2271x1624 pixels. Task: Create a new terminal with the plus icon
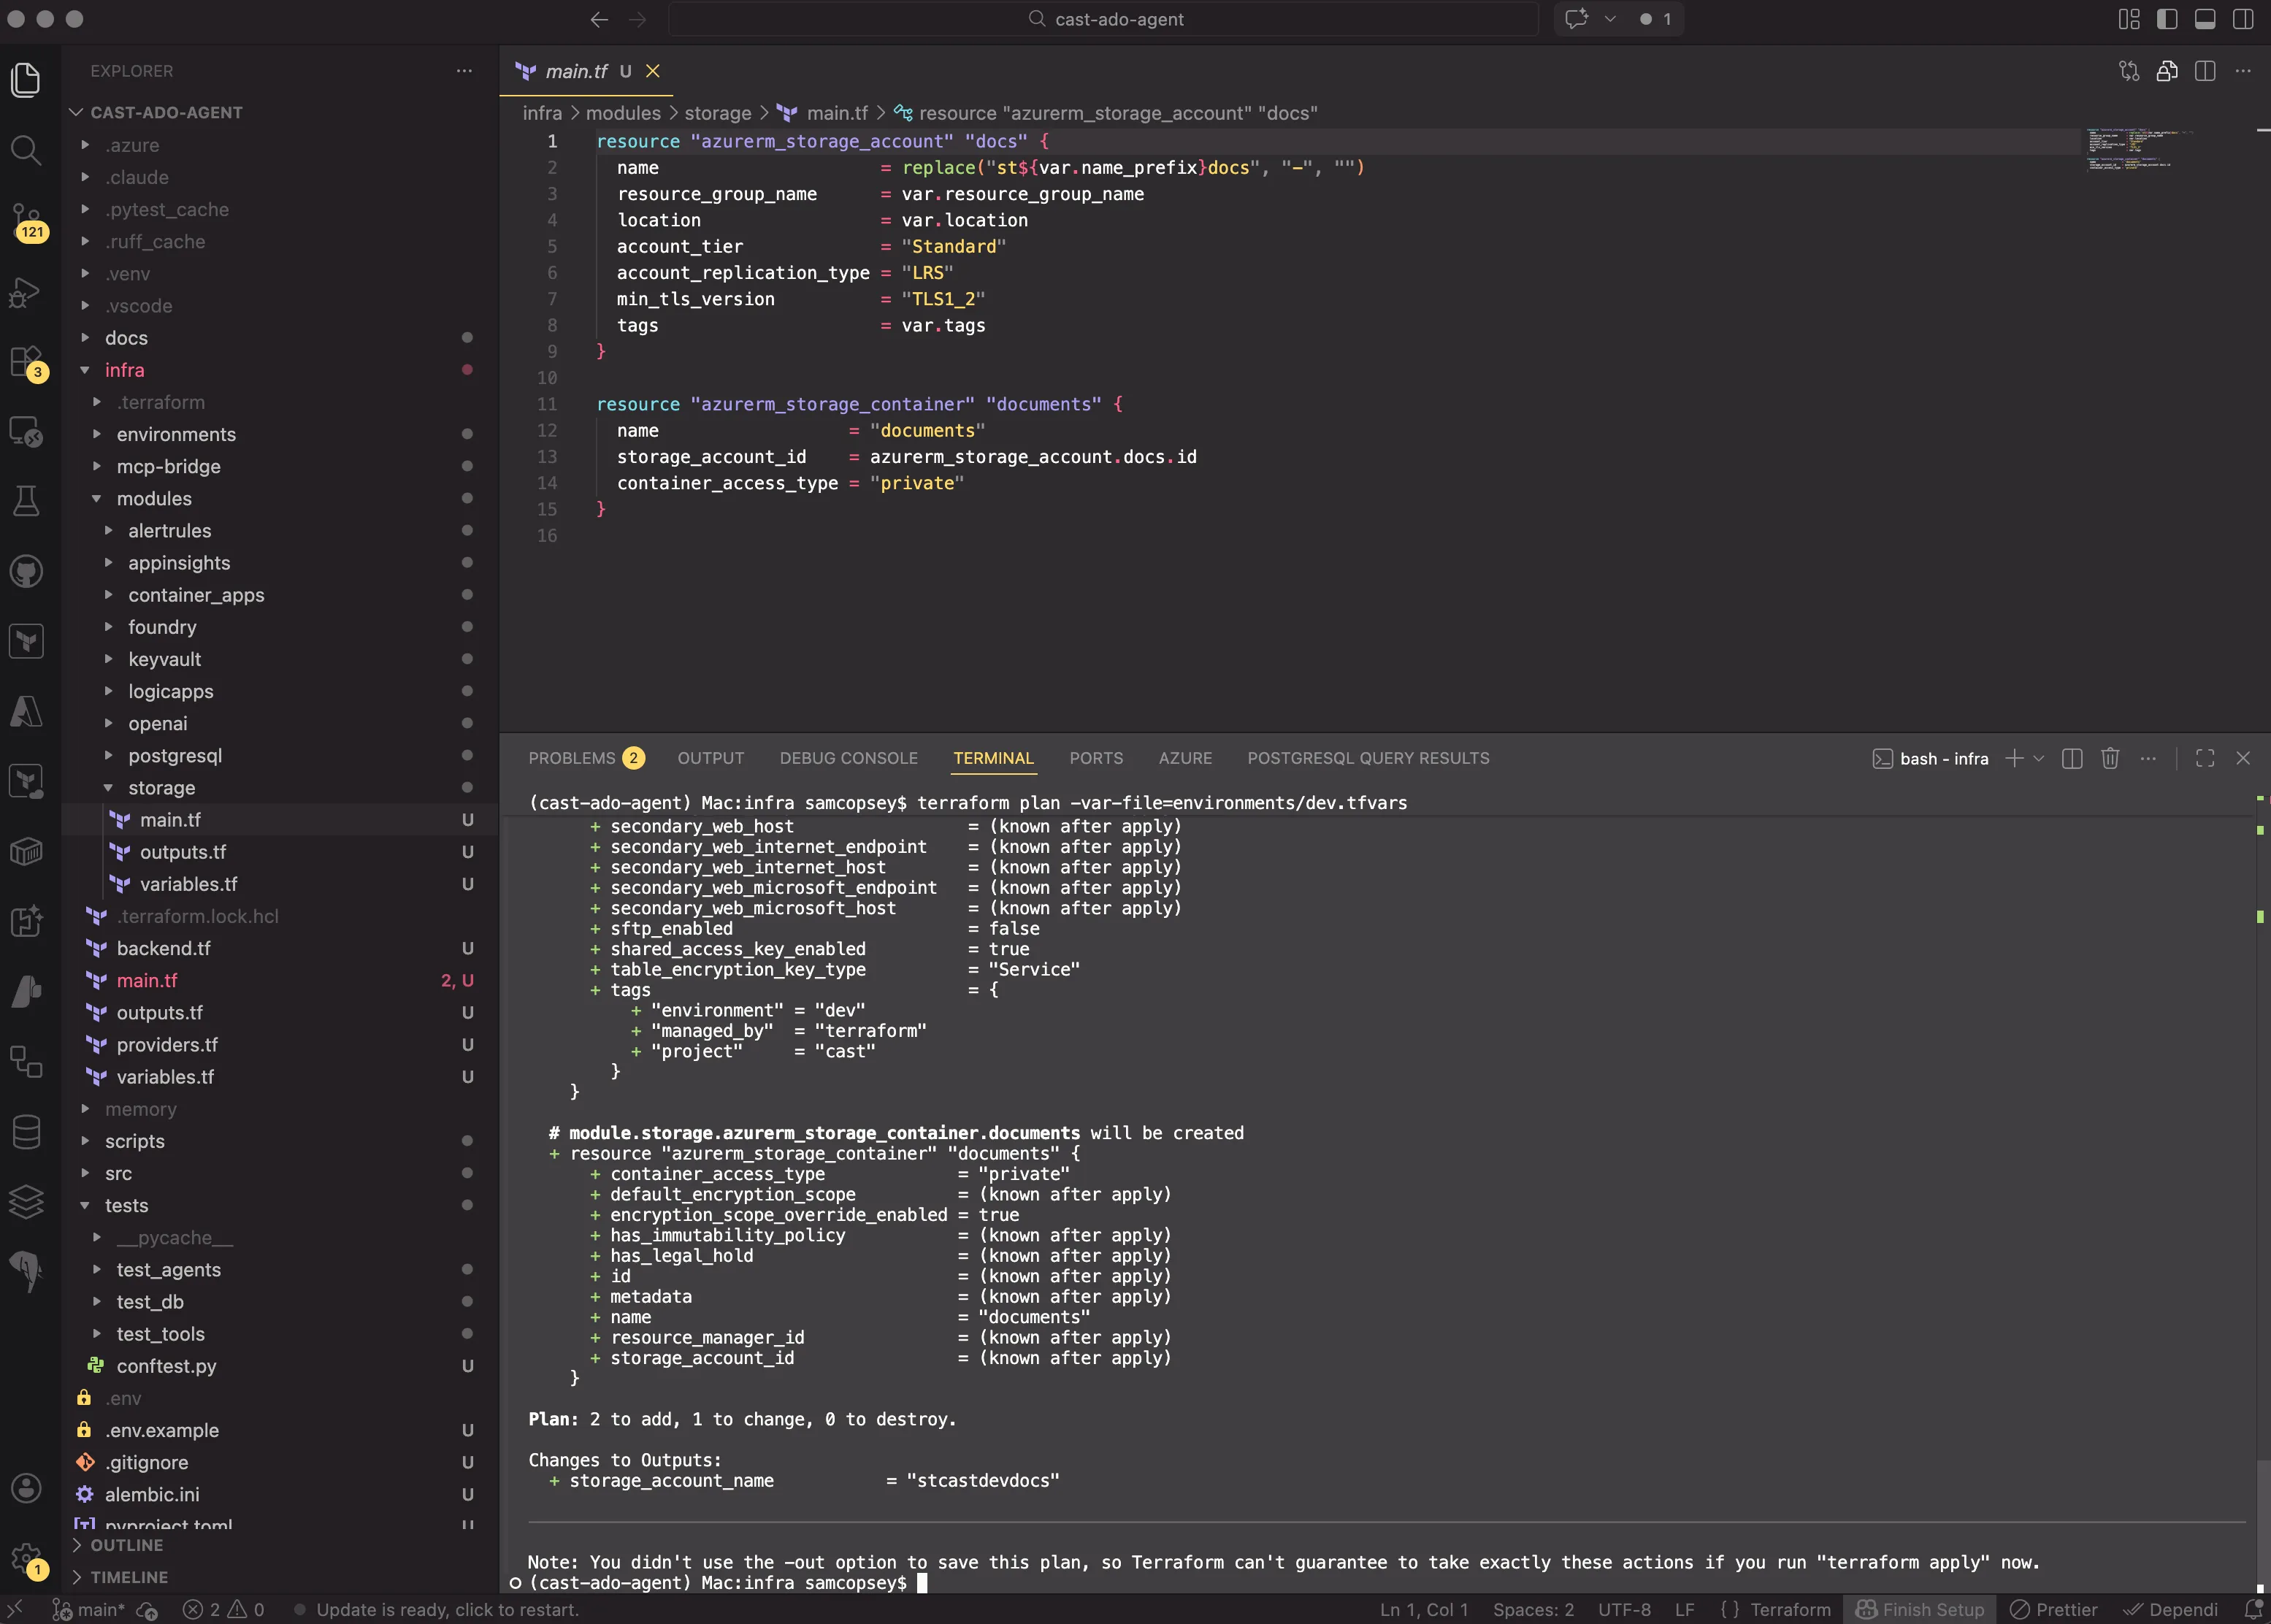click(x=2013, y=759)
